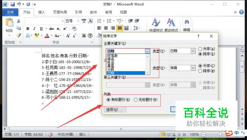Switch to the 引用 tab
The height and width of the screenshot is (140, 247).
[78, 12]
